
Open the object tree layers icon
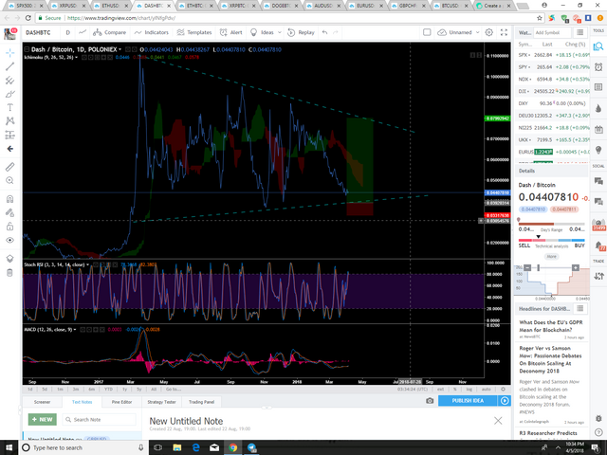[10, 259]
